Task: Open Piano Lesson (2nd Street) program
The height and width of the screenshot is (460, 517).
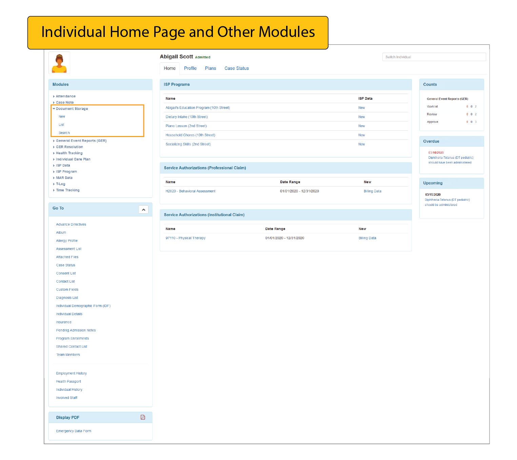Action: point(186,126)
